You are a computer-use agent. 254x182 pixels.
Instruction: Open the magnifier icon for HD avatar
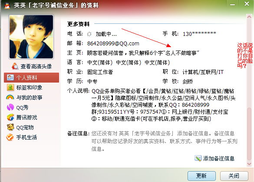click(15, 66)
